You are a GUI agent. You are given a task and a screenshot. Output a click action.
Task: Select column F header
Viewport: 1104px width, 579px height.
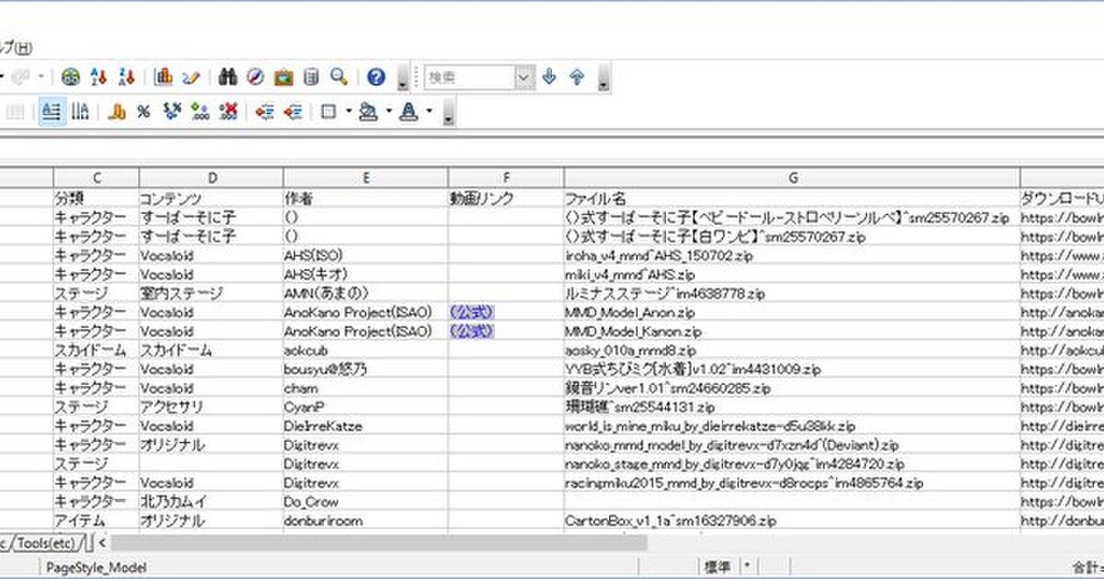tap(506, 178)
